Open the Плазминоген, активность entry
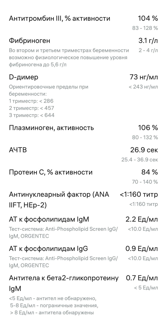Screen dimensions: 167x319 click(83, 132)
